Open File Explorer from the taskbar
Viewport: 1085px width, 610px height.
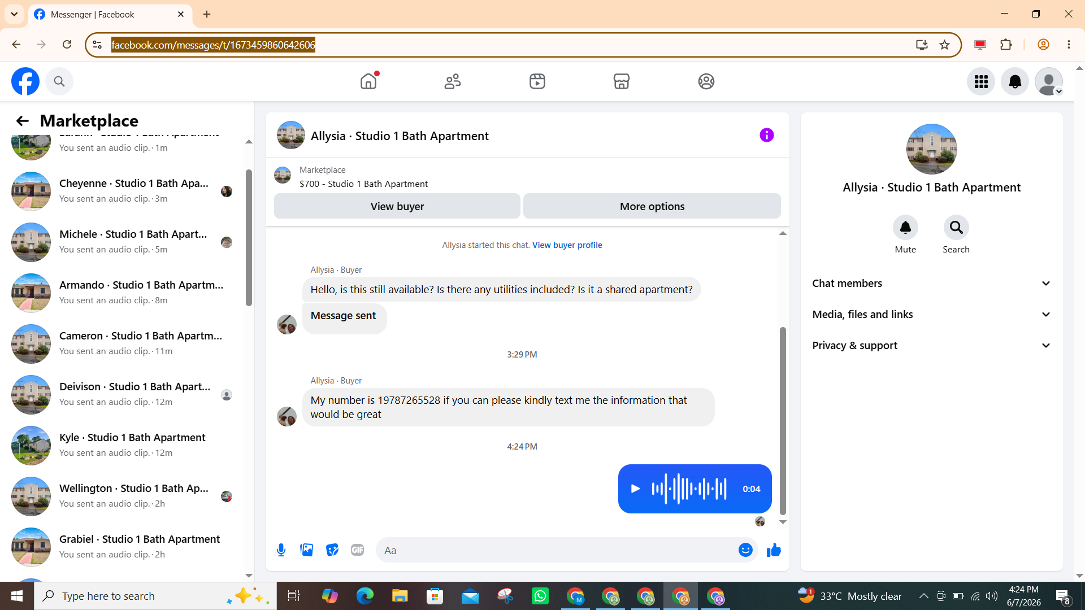pyautogui.click(x=400, y=596)
